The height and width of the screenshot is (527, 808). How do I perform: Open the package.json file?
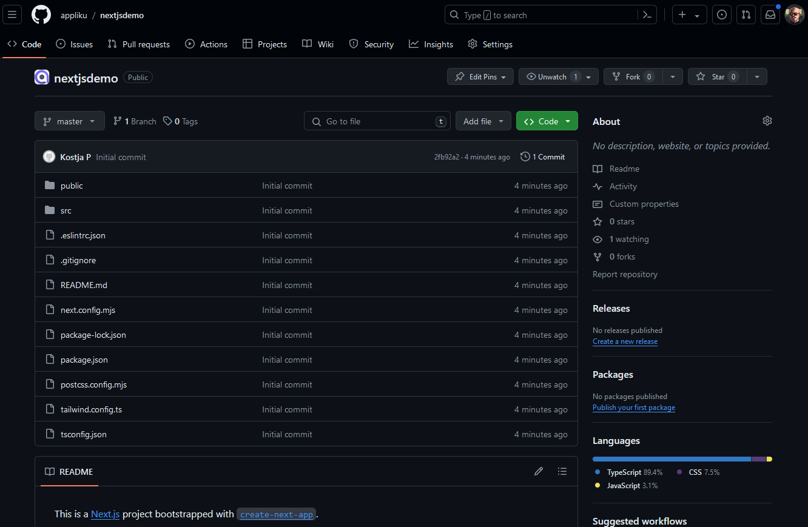[84, 360]
